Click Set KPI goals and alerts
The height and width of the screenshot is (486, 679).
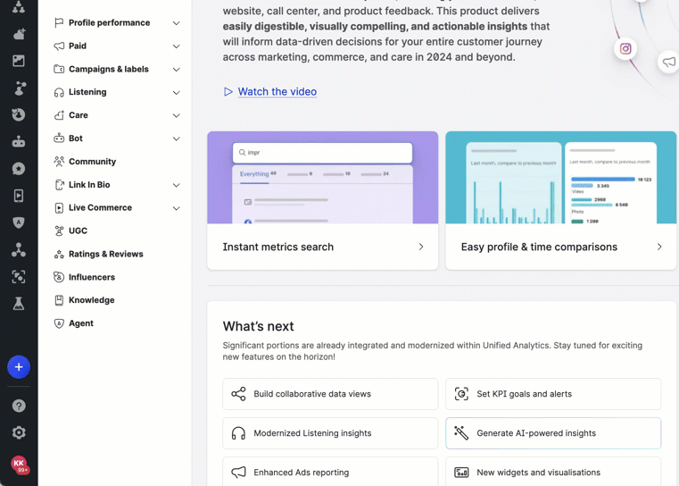coord(552,394)
